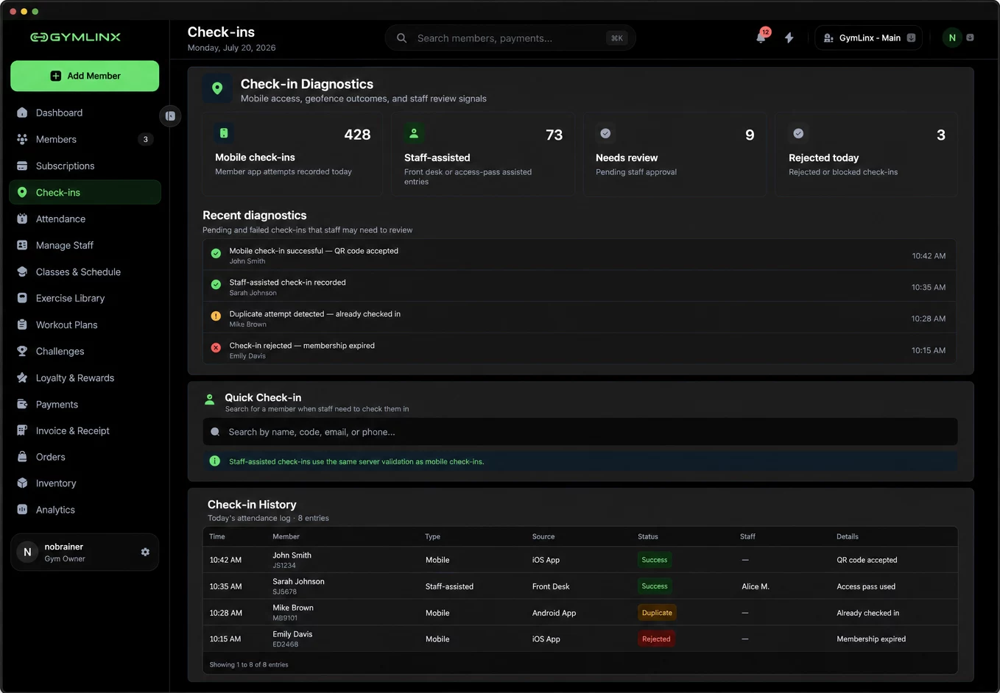This screenshot has height=693, width=1000.
Task: Click the Check-in Diagnostics pin icon
Action: pos(217,88)
